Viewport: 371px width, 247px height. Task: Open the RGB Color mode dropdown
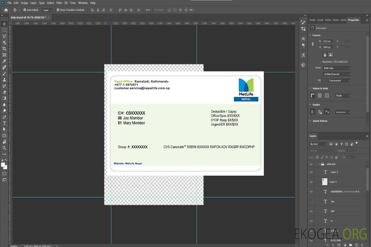coord(337,68)
